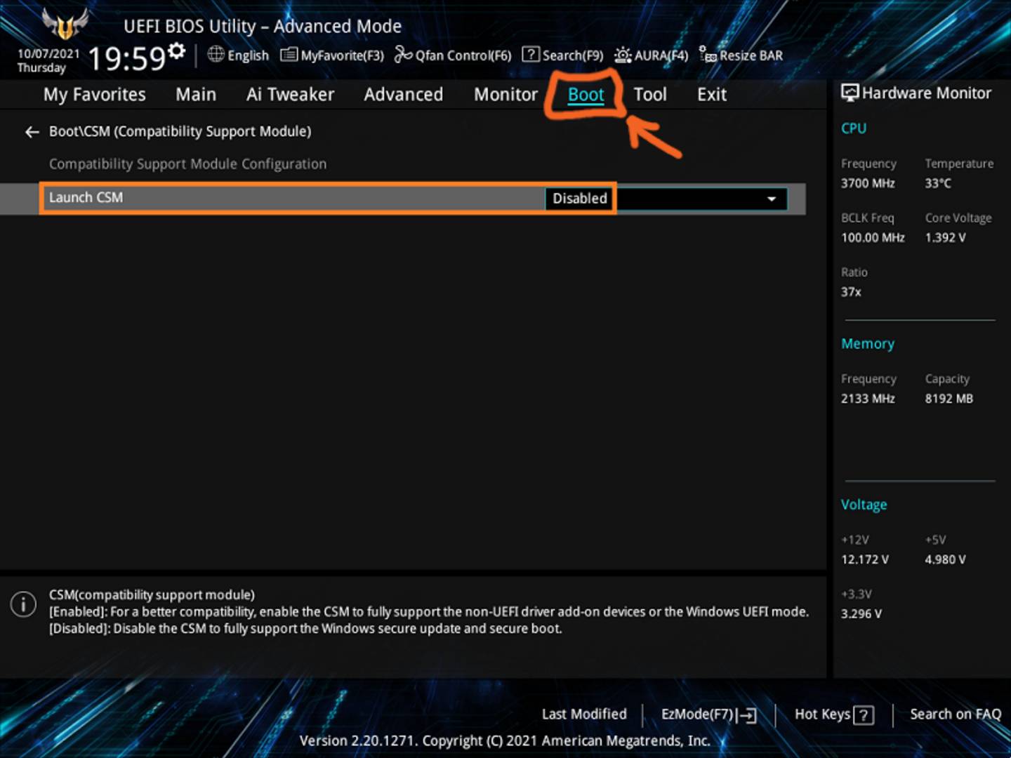Select the Launch CSM row label
The image size is (1011, 758).
pos(86,198)
